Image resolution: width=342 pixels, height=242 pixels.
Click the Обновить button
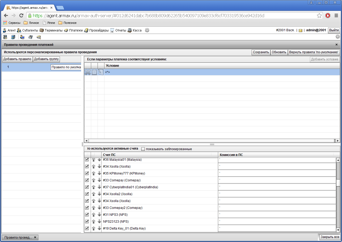coord(279,52)
